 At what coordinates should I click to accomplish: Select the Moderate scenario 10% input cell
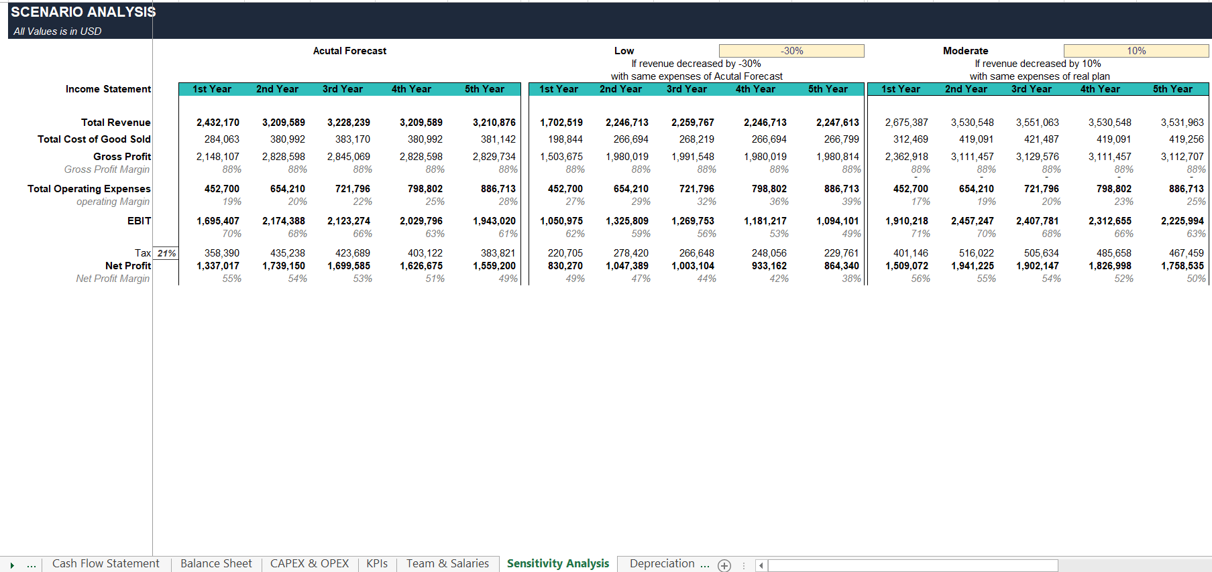tap(1136, 51)
